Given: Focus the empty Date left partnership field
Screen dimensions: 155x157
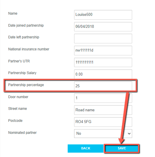Looking at the screenshot, I should [103, 39].
